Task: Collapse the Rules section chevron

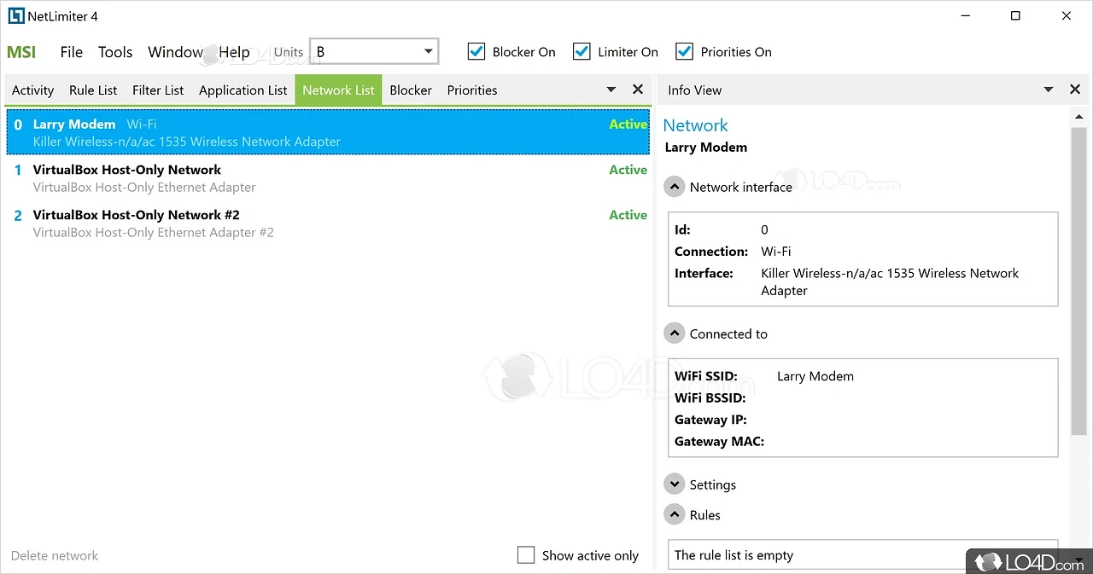Action: tap(675, 515)
